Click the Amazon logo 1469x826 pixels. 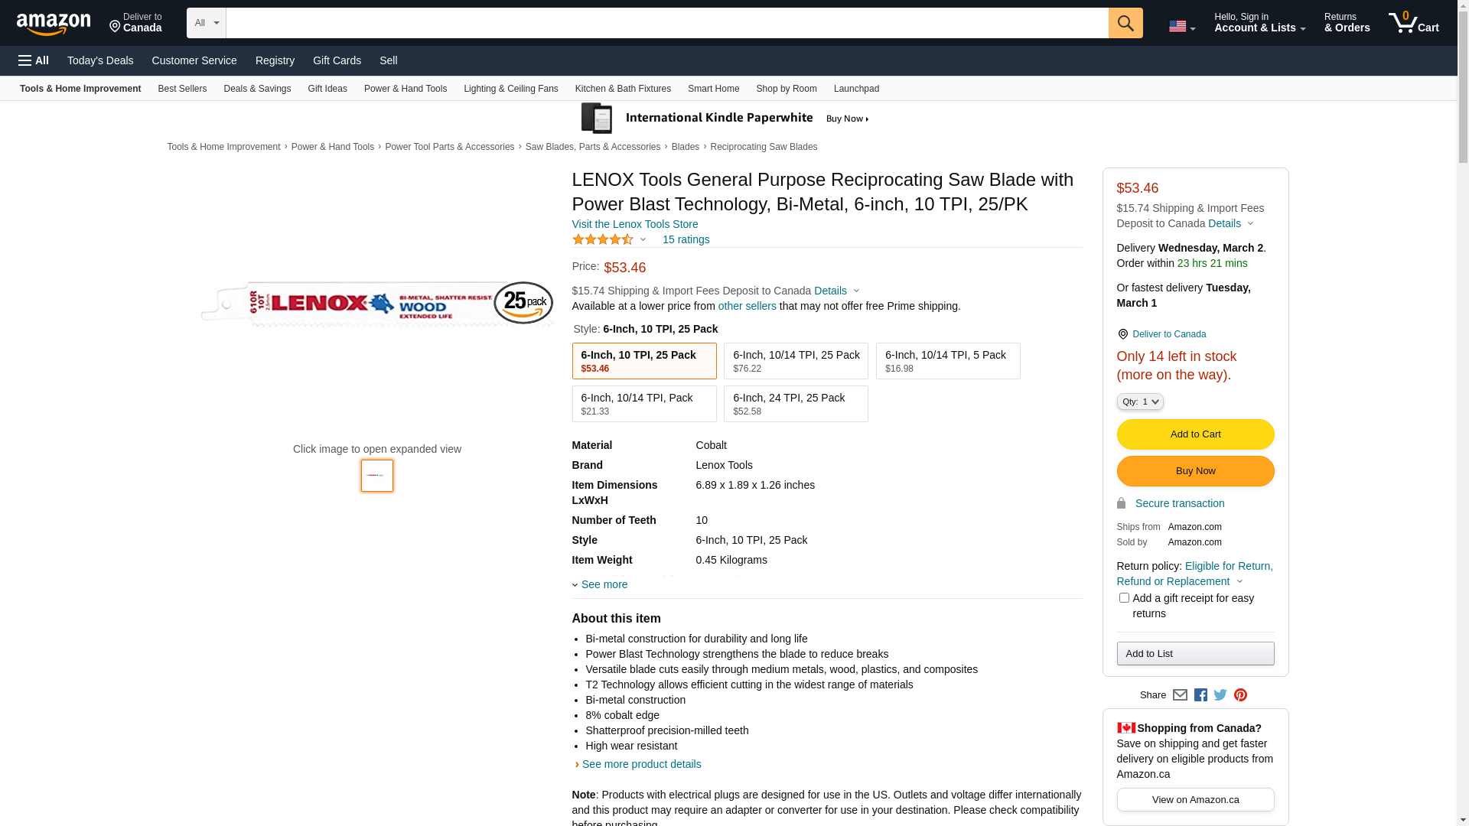pyautogui.click(x=54, y=24)
